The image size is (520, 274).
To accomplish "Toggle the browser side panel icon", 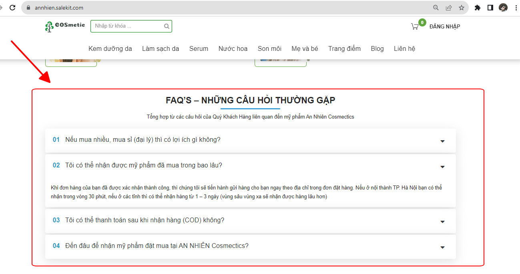I will click(x=490, y=8).
